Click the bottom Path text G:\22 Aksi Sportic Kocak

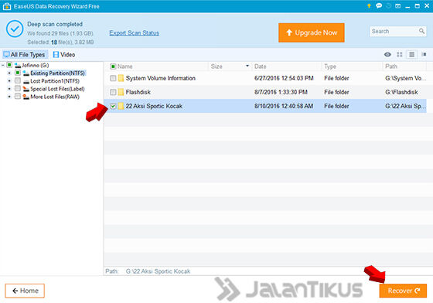tap(158, 271)
